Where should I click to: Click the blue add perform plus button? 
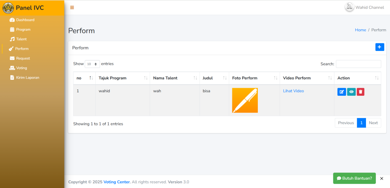pyautogui.click(x=380, y=47)
